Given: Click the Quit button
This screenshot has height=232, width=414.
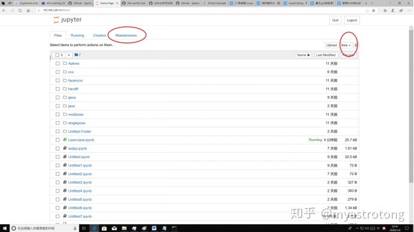Looking at the screenshot, I should point(335,20).
